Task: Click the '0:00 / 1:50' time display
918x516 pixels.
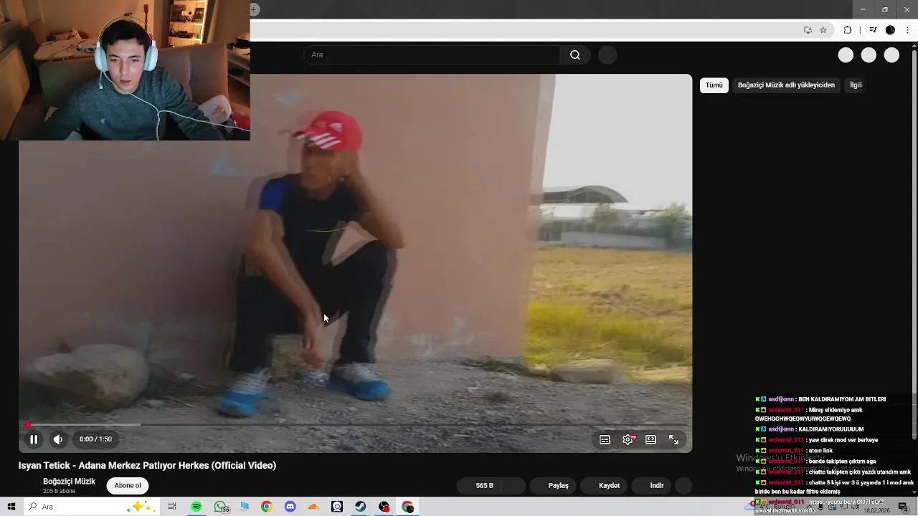Action: click(x=95, y=439)
